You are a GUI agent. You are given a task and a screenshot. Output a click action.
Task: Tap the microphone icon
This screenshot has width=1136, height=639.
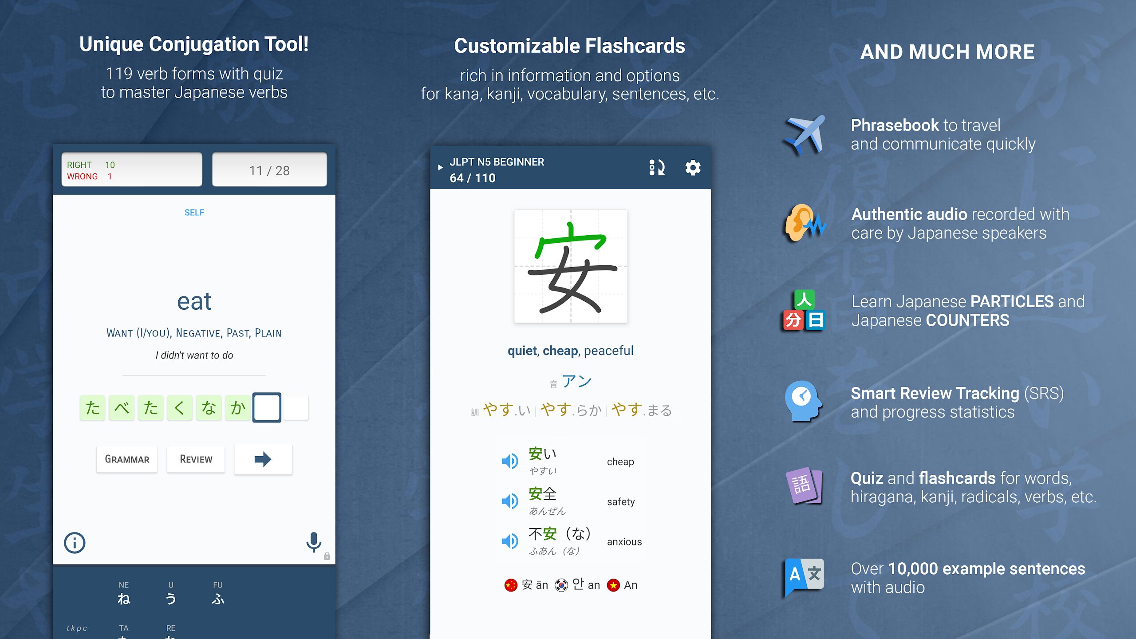(314, 542)
